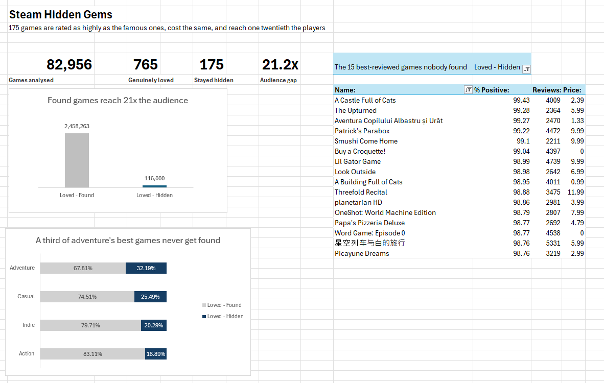Click the Loved - Hidden legend entry
Screen dimensions: 604x383
pyautogui.click(x=223, y=316)
